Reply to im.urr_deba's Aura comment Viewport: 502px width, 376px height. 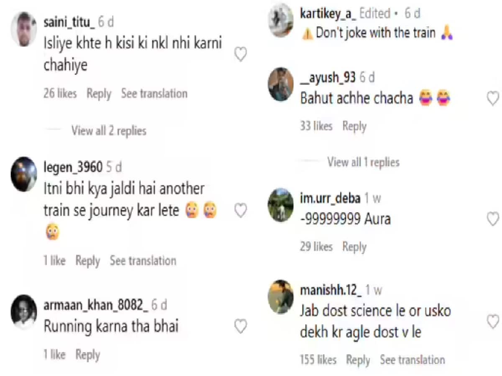pos(354,247)
